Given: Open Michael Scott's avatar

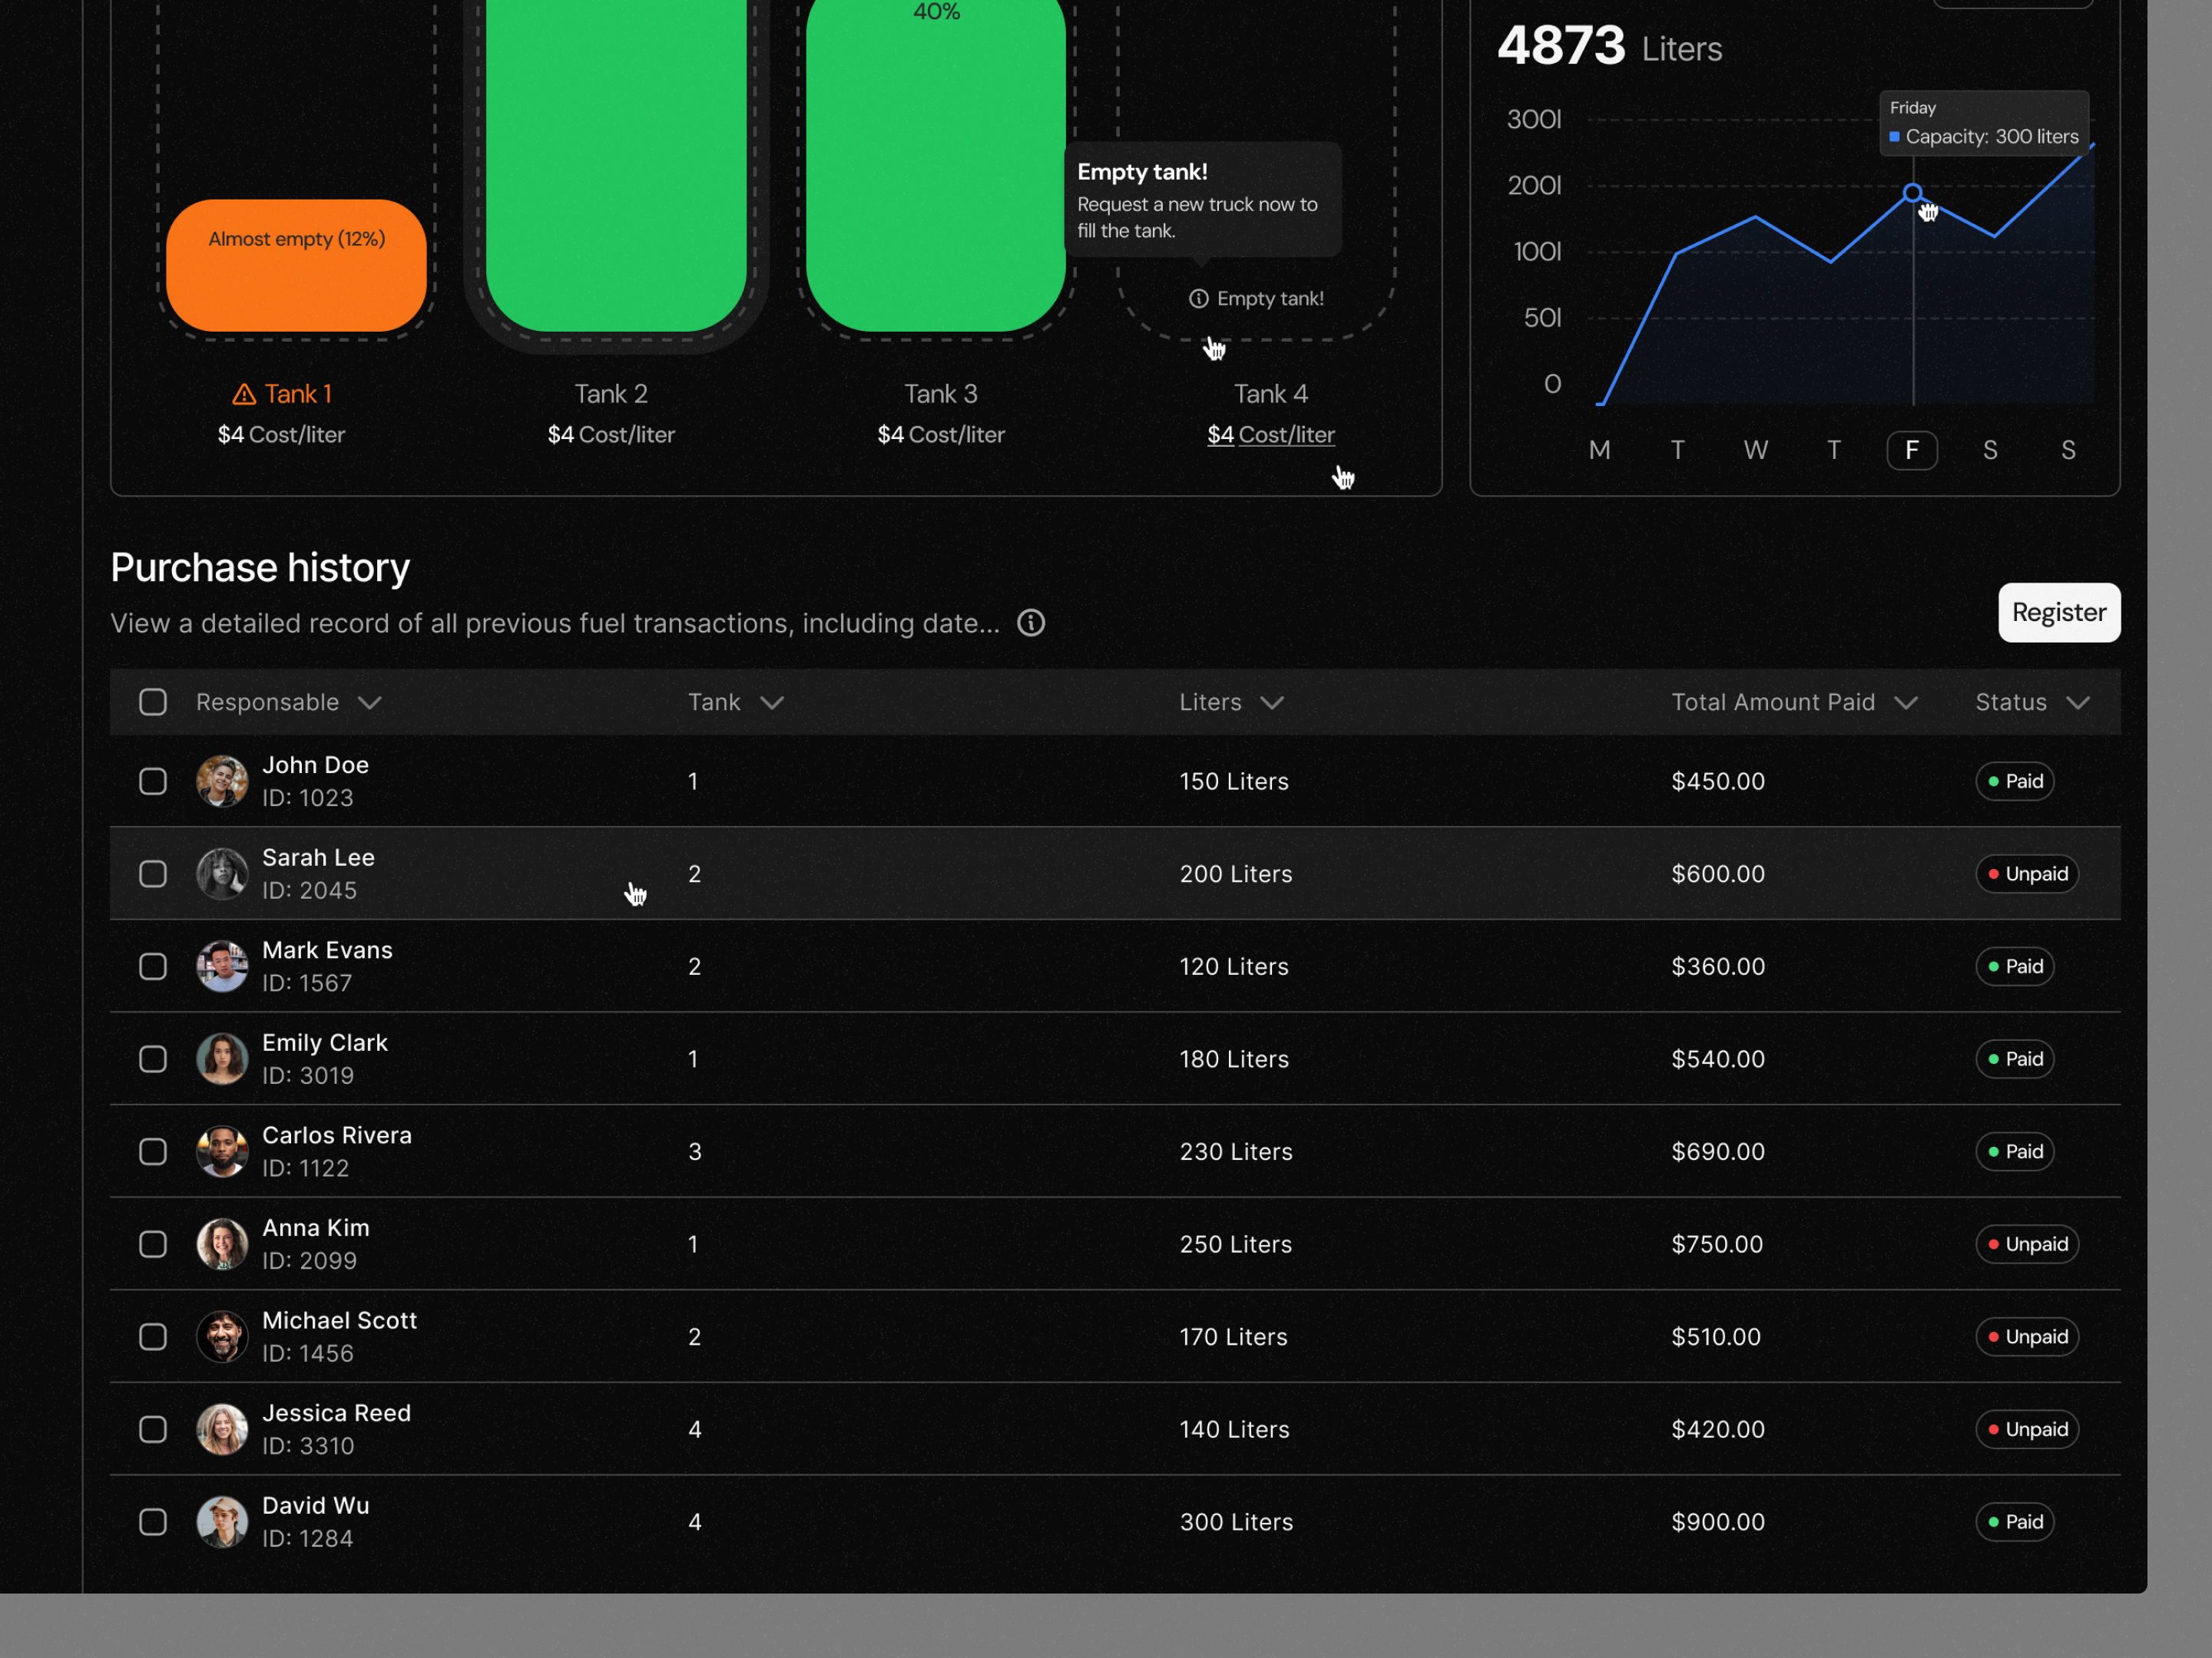Looking at the screenshot, I should pyautogui.click(x=222, y=1336).
